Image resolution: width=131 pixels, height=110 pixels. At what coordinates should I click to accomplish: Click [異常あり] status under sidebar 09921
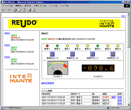coord(15,38)
